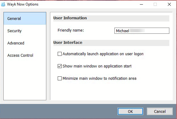The height and width of the screenshot is (119, 177).
Task: Confirm settings with the OK button
Action: click(130, 111)
